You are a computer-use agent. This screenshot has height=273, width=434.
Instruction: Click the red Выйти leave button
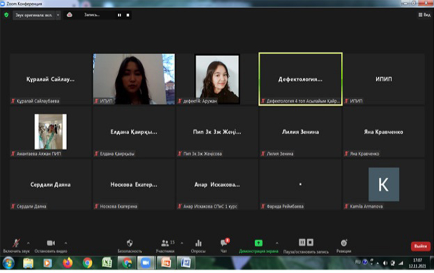(420, 246)
